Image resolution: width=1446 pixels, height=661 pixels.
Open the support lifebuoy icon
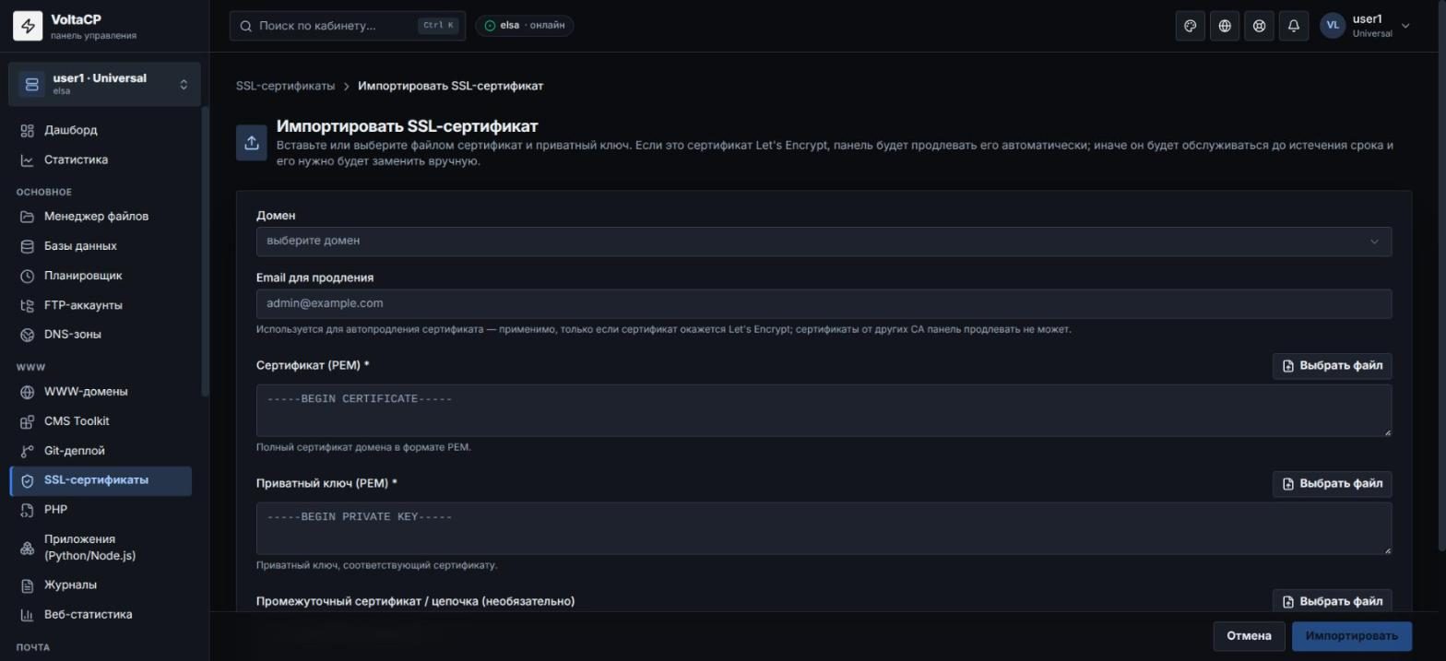coord(1259,26)
